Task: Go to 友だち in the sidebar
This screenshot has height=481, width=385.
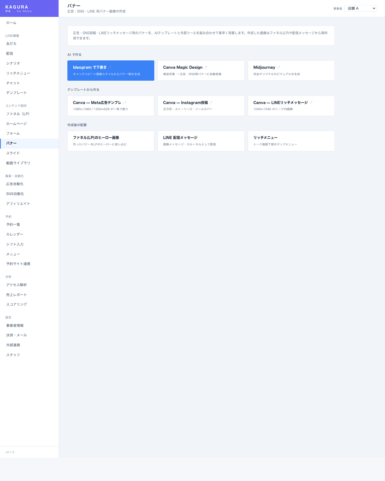Action: [11, 44]
